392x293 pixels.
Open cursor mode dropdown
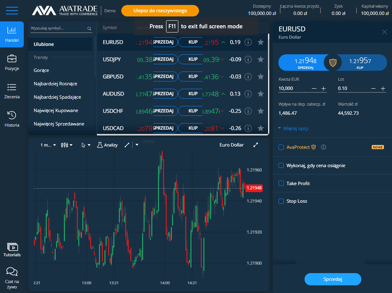pos(86,145)
